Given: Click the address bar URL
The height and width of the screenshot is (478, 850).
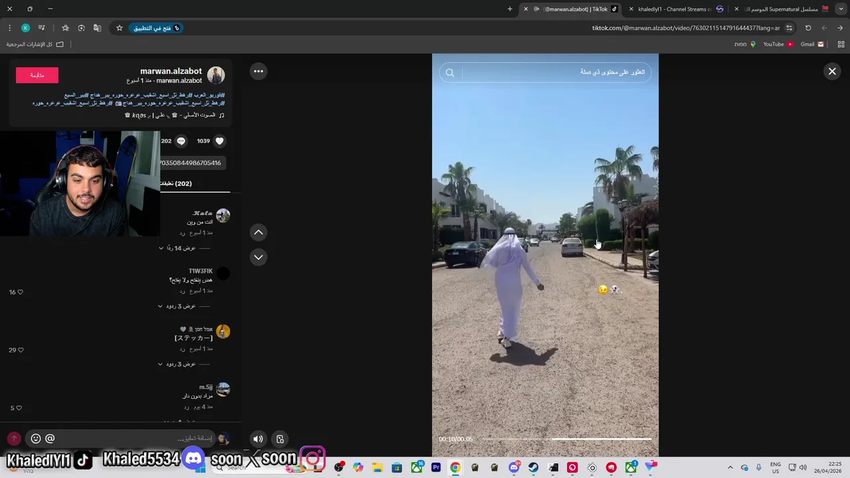Looking at the screenshot, I should click(686, 28).
